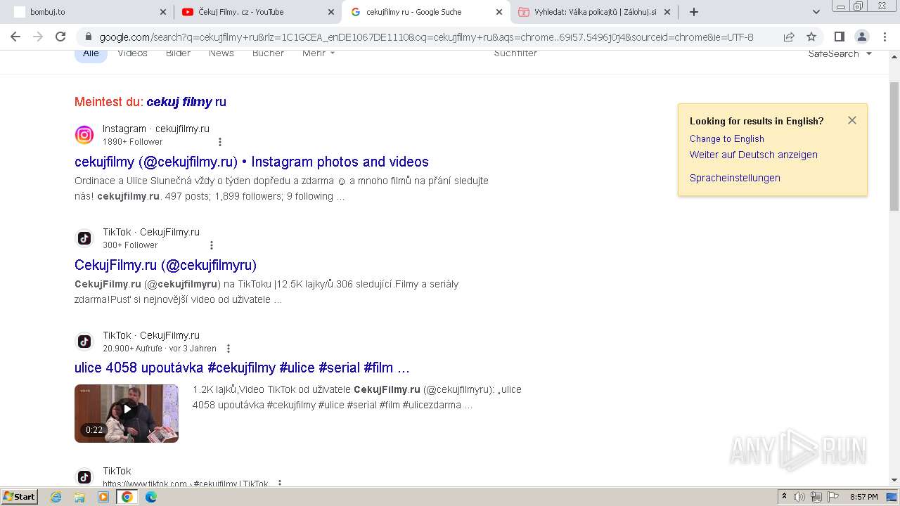Open Spracheinstellungen link
The image size is (900, 506).
[x=735, y=178]
